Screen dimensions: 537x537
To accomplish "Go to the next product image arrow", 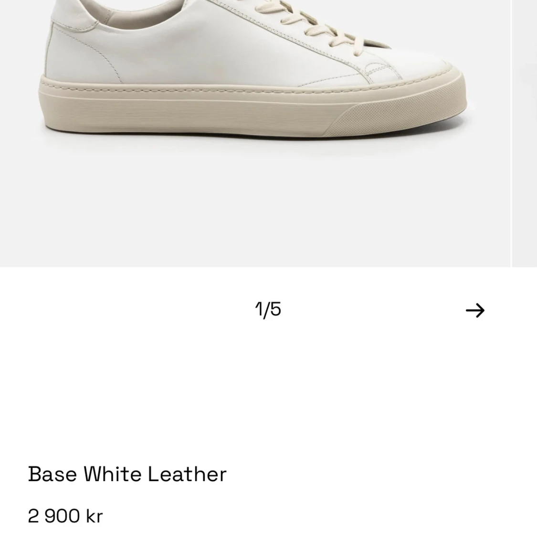I will 475,310.
